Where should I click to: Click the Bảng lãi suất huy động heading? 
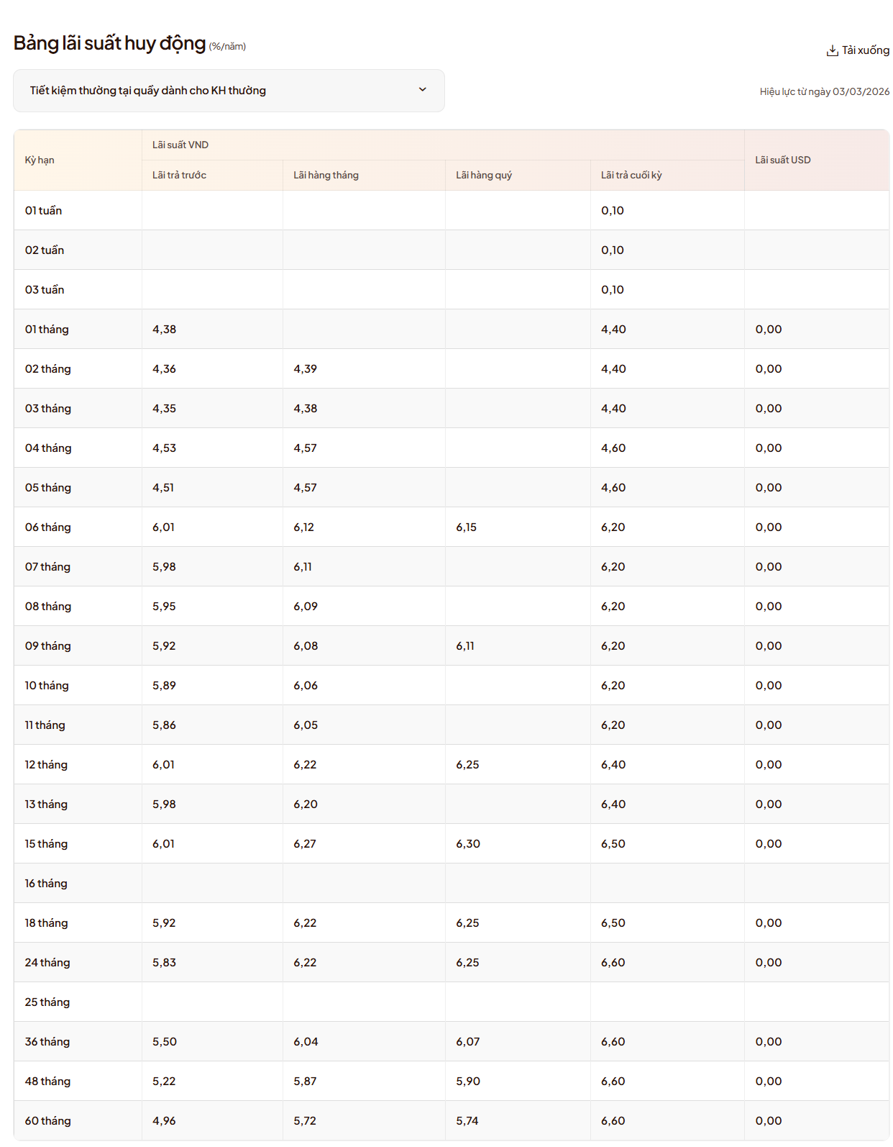109,43
